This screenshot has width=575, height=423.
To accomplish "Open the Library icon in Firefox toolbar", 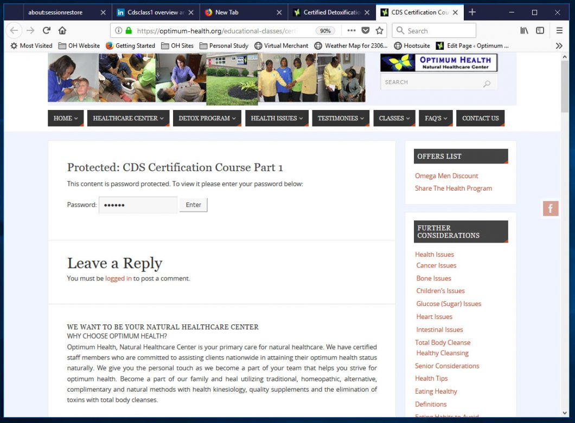I will pos(524,31).
